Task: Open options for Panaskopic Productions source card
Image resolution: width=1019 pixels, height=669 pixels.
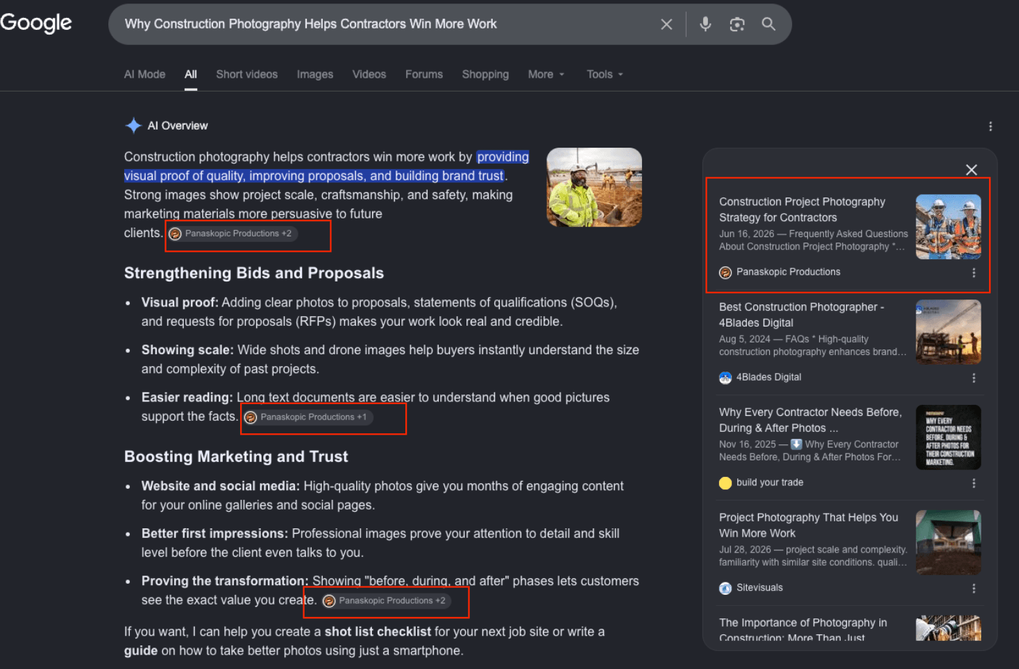Action: pyautogui.click(x=974, y=272)
